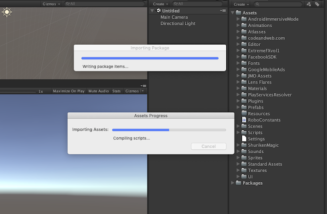Image resolution: width=327 pixels, height=214 pixels.
Task: Click the GoogleMobileAds folder icon
Action: (244, 70)
